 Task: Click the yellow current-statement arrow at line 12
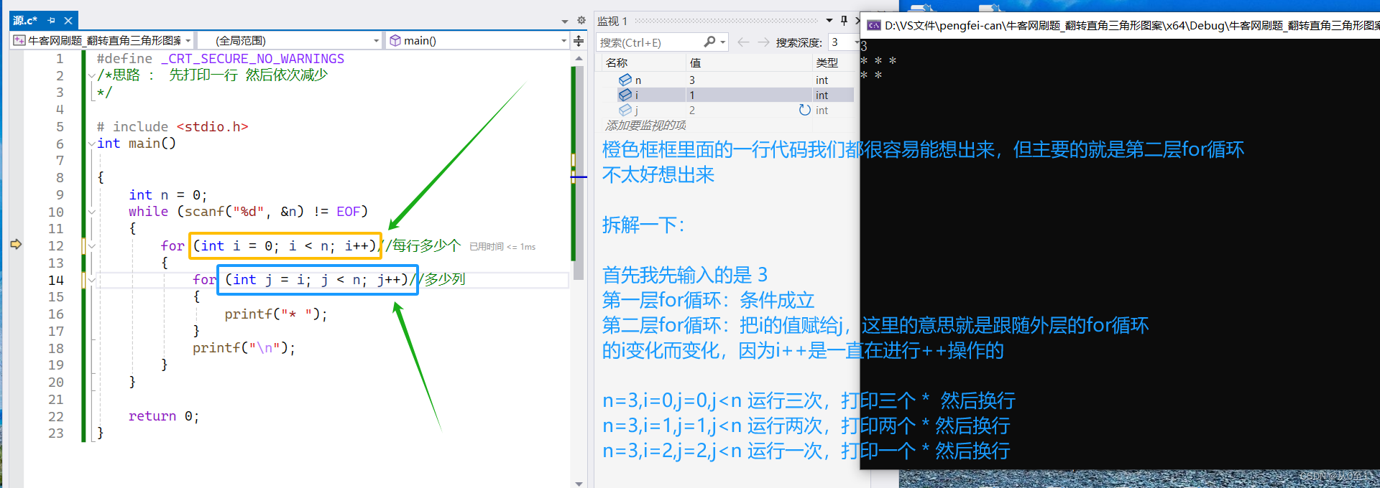16,245
